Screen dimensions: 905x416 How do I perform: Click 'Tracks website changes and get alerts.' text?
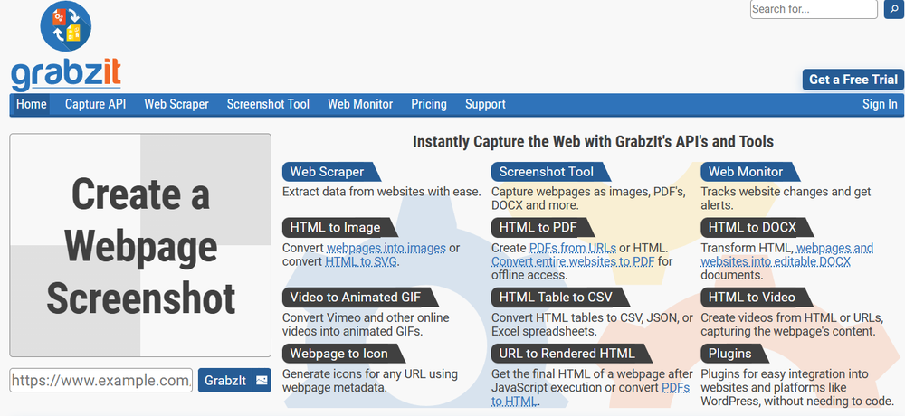[786, 198]
